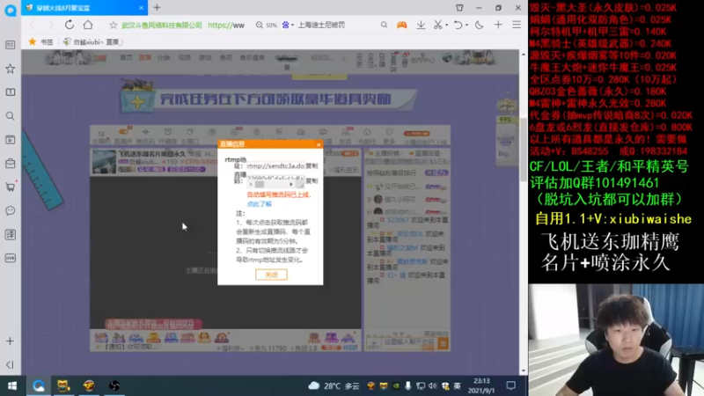Screen dimensions: 704x396
Task: Expand the undo icon's dropdown arrow
Action: pyautogui.click(x=466, y=26)
